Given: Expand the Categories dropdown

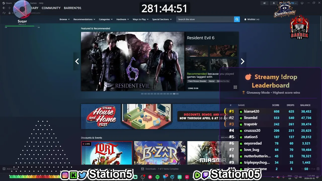Looking at the screenshot, I should (106, 19).
